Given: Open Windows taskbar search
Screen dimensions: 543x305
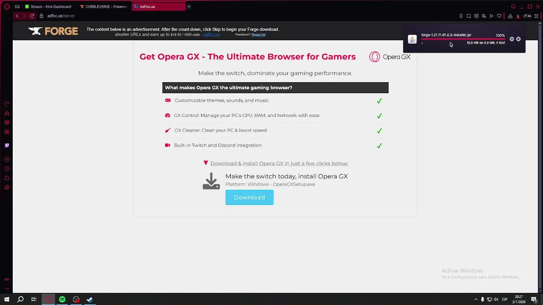Looking at the screenshot, I should coord(20,299).
